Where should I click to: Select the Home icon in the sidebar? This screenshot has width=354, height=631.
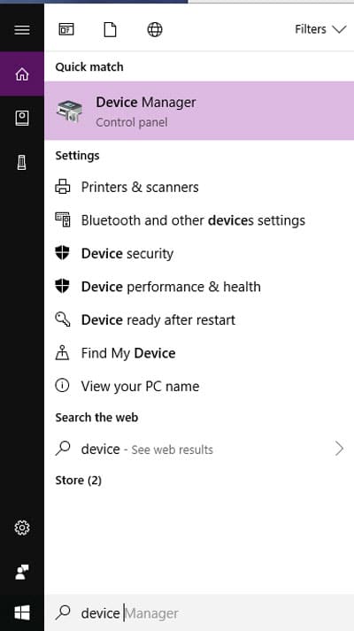pyautogui.click(x=22, y=74)
